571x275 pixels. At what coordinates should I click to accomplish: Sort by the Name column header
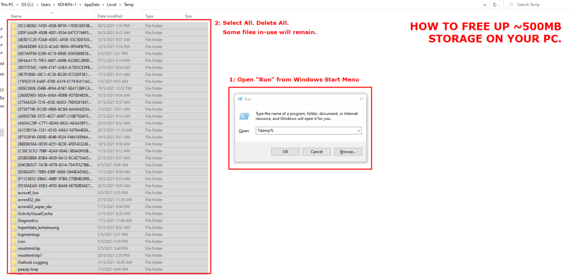[x=17, y=17]
